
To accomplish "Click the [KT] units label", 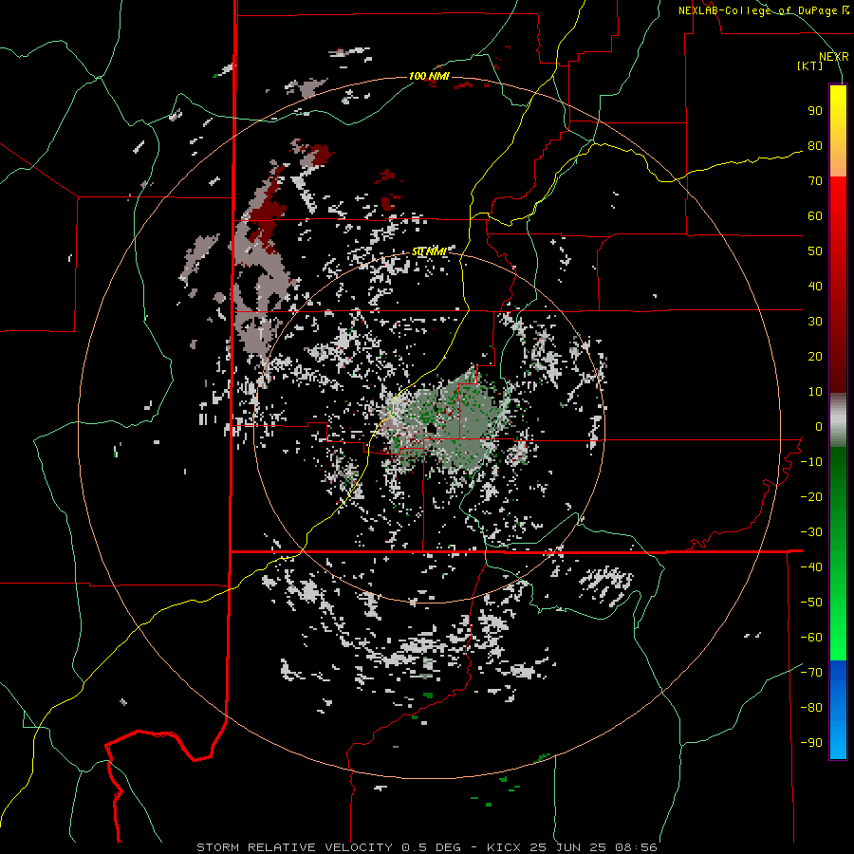I will (x=810, y=65).
